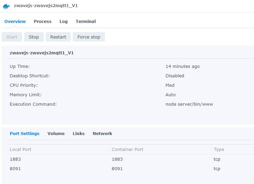The width and height of the screenshot is (254, 184).
Task: Switch to the Overview tab
Action: tap(15, 22)
